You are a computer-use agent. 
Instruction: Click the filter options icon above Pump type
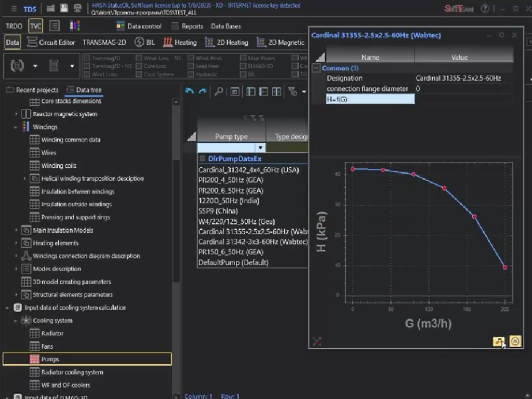point(261,118)
